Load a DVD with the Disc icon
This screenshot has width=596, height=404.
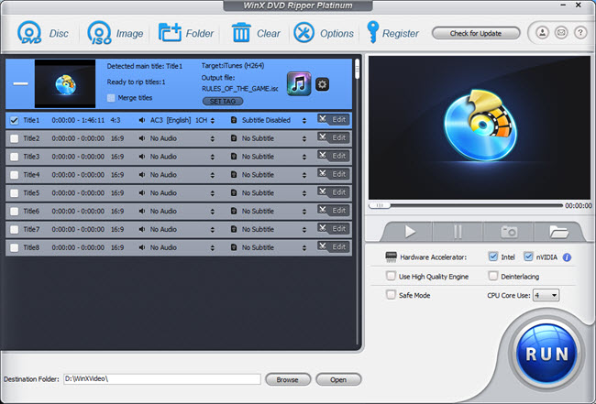(29, 33)
